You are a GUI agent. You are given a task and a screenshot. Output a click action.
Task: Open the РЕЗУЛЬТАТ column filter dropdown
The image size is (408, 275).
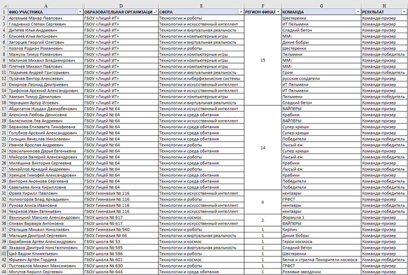click(404, 12)
